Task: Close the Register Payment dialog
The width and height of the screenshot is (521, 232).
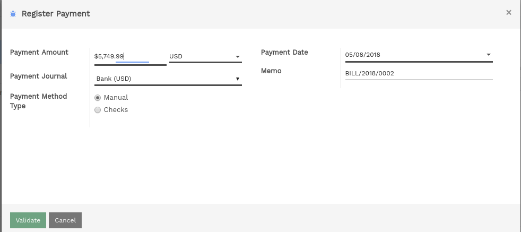Action: [x=508, y=13]
